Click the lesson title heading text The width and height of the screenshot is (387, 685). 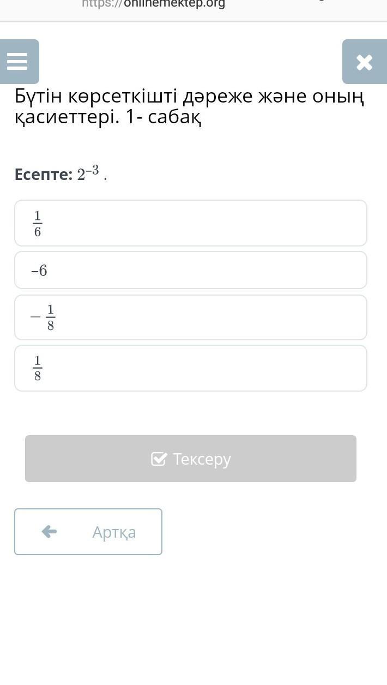[x=189, y=107]
